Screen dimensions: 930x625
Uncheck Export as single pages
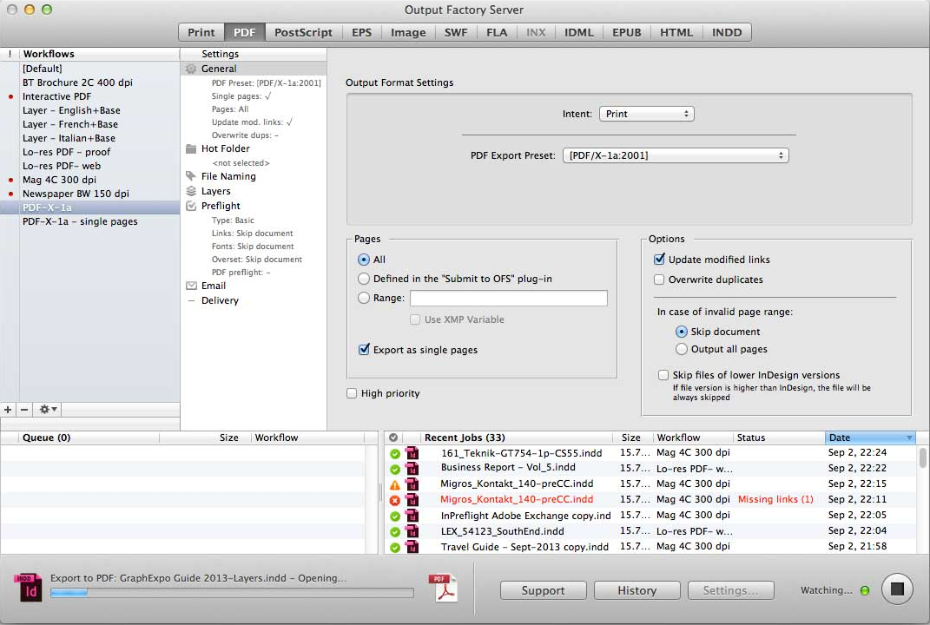(365, 350)
